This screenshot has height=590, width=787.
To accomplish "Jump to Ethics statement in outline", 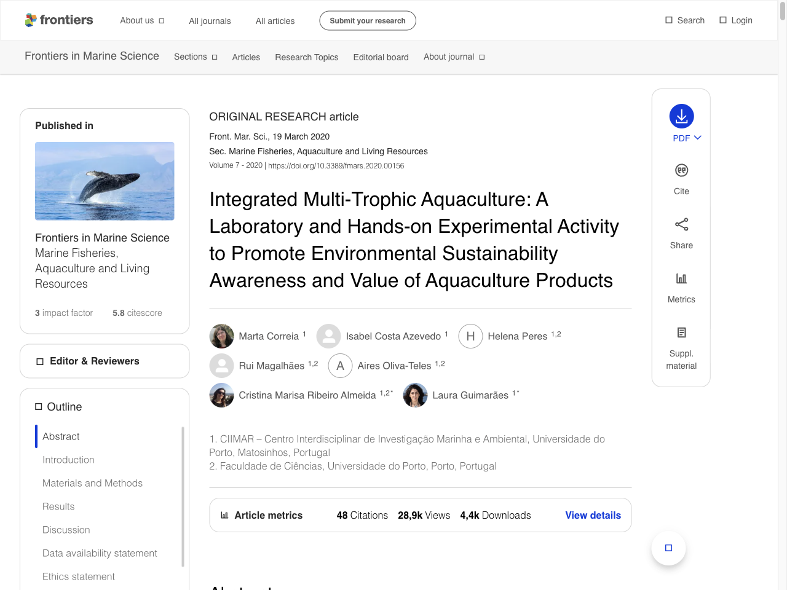I will pyautogui.click(x=79, y=576).
